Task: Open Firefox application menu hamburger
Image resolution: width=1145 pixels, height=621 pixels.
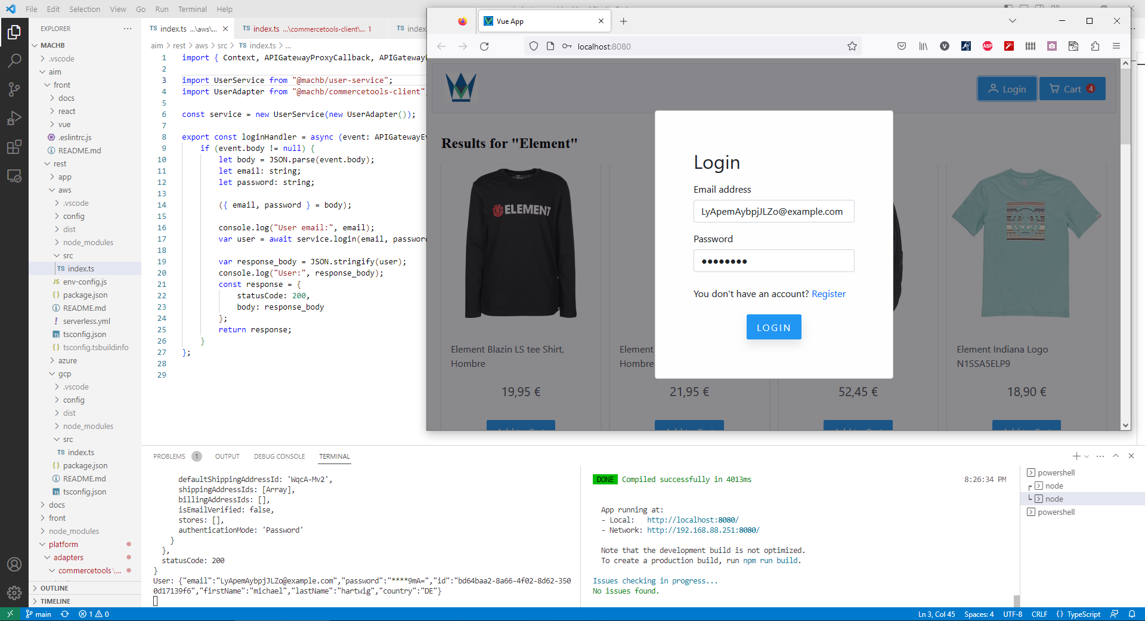Action: coord(1116,47)
